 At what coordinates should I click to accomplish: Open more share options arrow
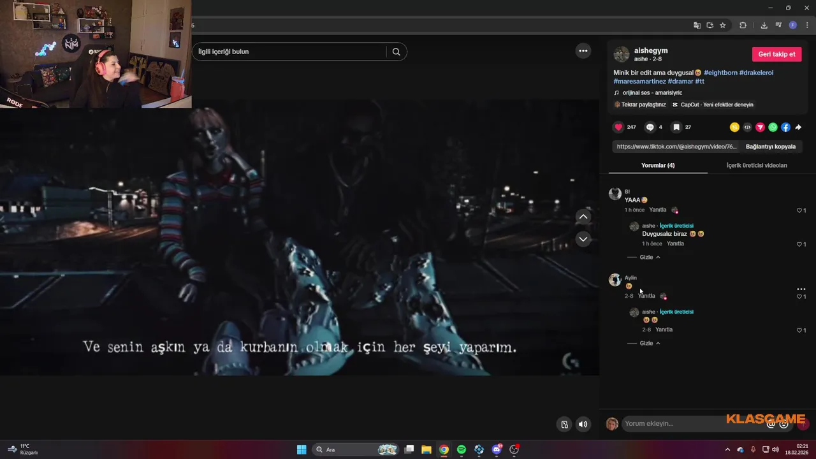(x=798, y=127)
